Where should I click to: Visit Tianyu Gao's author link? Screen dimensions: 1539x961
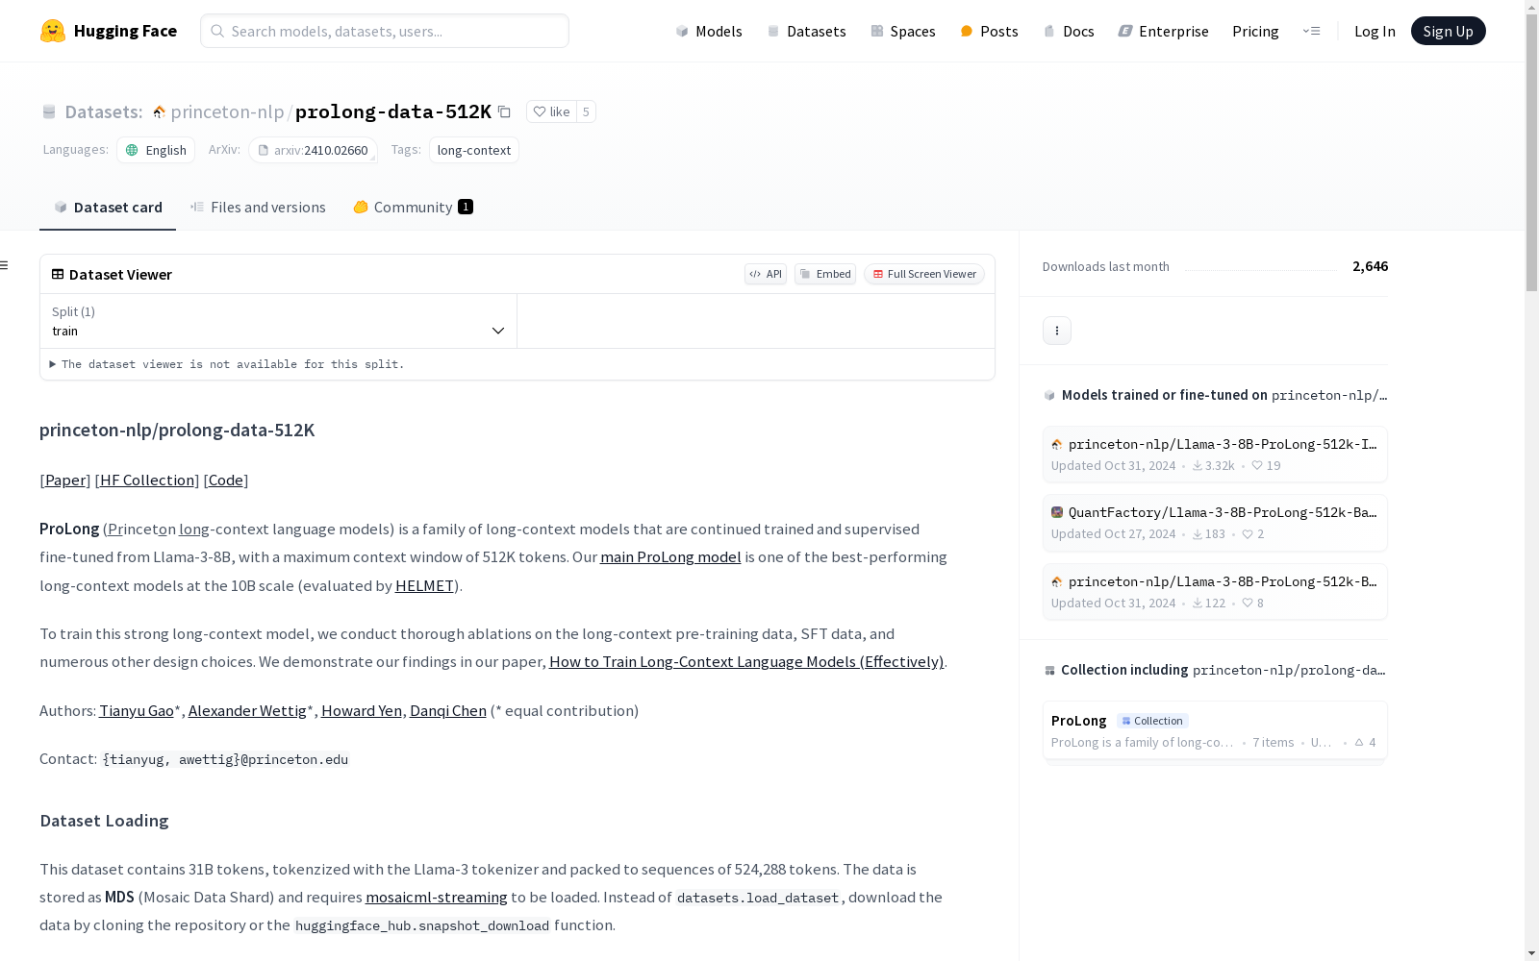click(x=137, y=710)
